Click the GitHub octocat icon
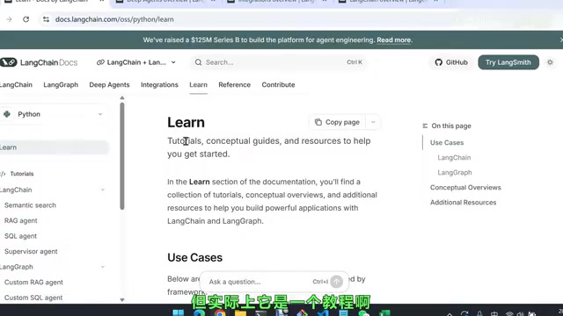Screen dimensions: 563x316 click(x=438, y=62)
